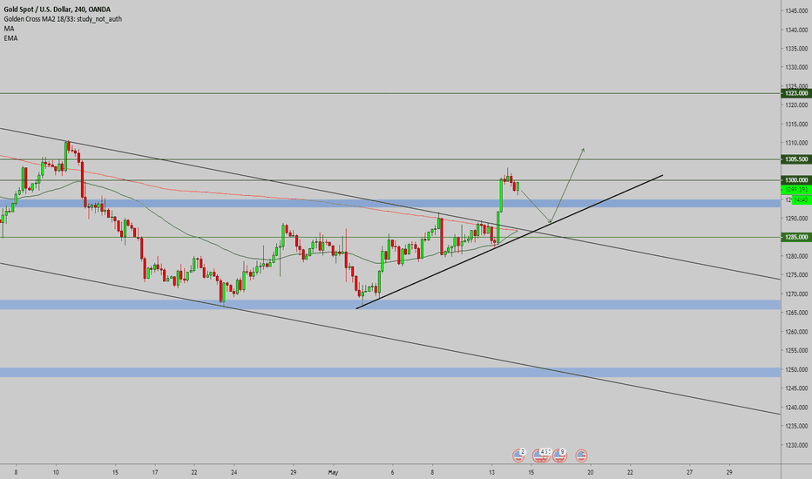Image resolution: width=812 pixels, height=479 pixels.
Task: Click the 1335.000 price axis tick
Action: [796, 48]
